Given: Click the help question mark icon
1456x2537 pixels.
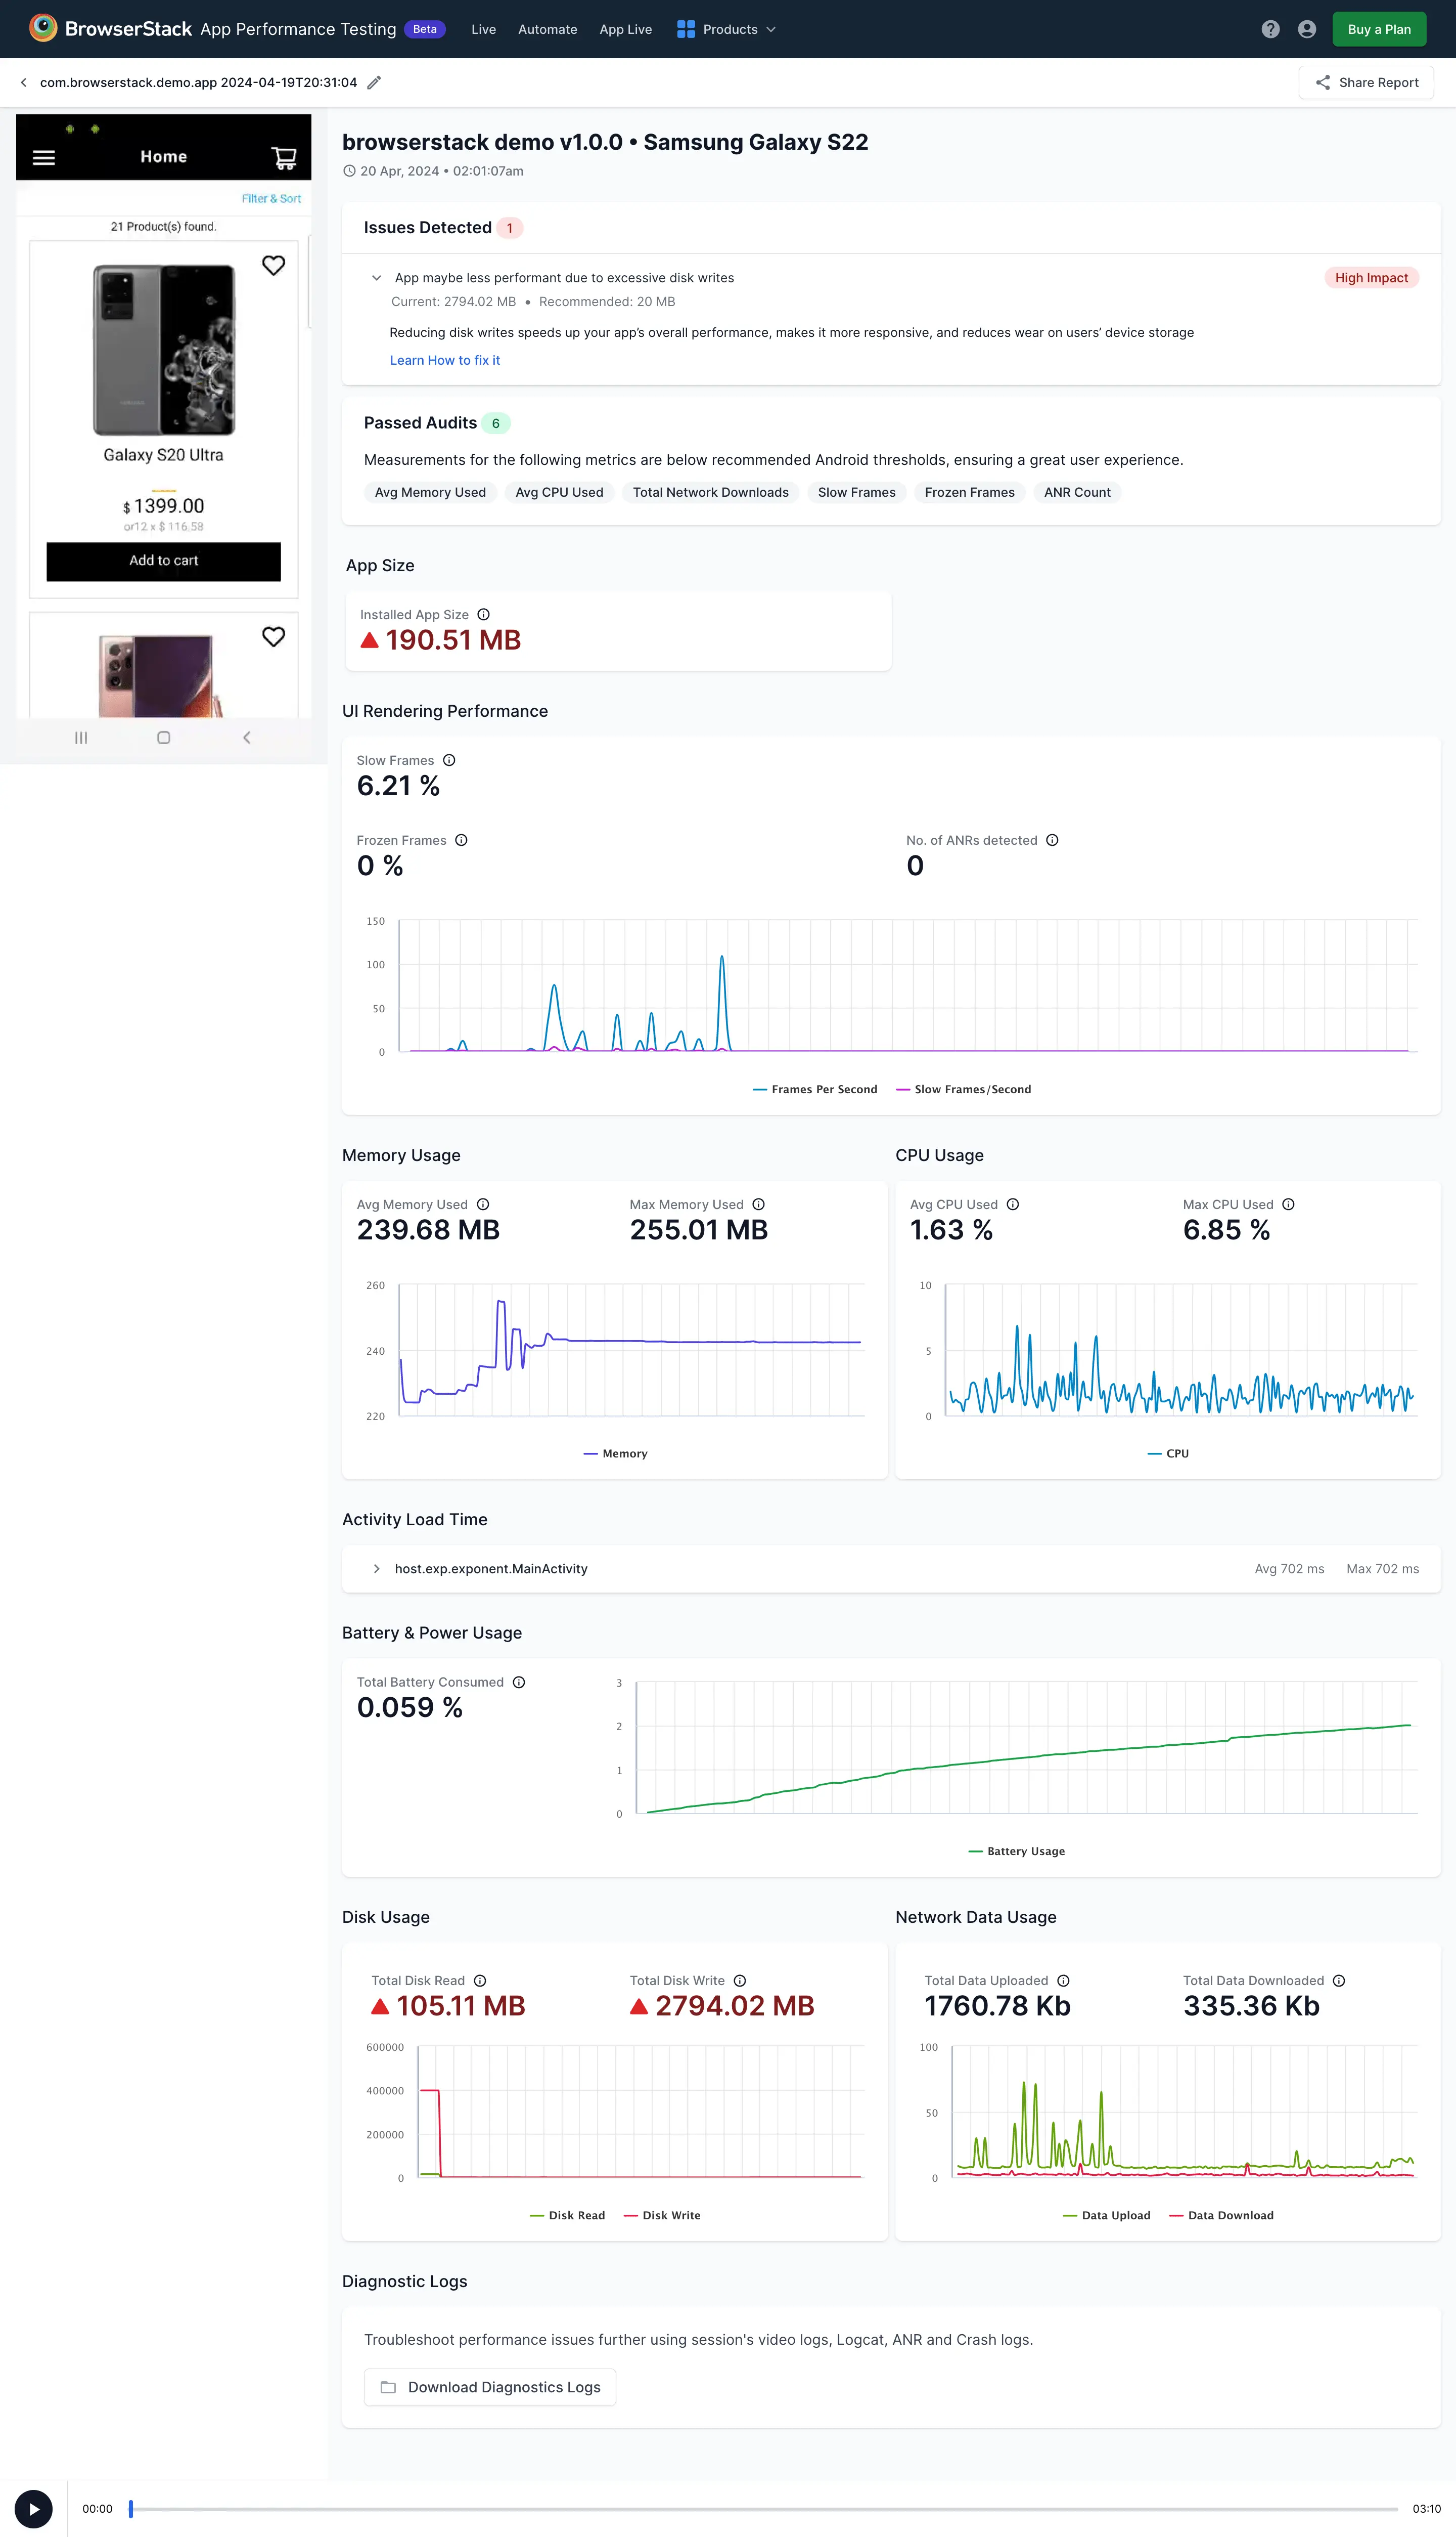Looking at the screenshot, I should point(1270,29).
